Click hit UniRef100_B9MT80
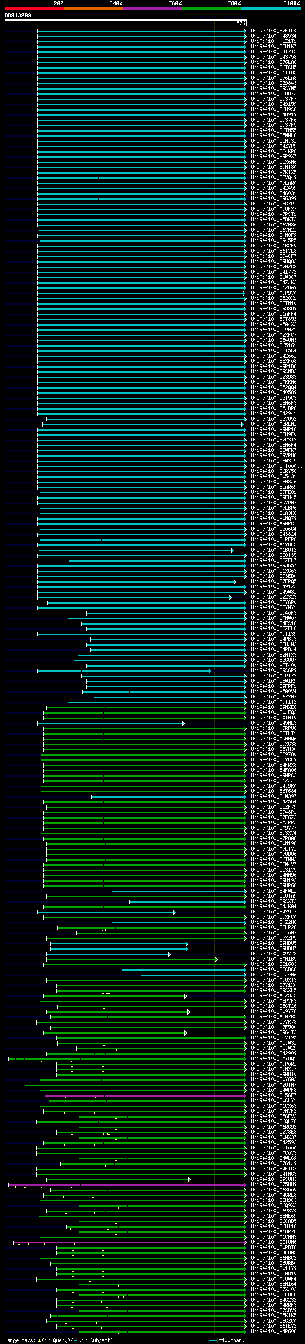This screenshot has width=305, height=1344. (x=273, y=167)
